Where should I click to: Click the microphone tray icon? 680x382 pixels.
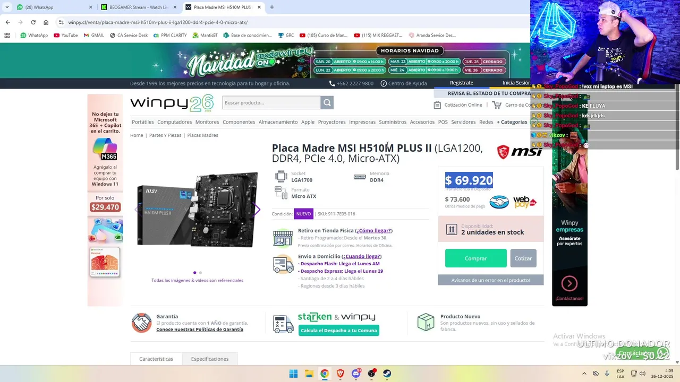point(607,374)
